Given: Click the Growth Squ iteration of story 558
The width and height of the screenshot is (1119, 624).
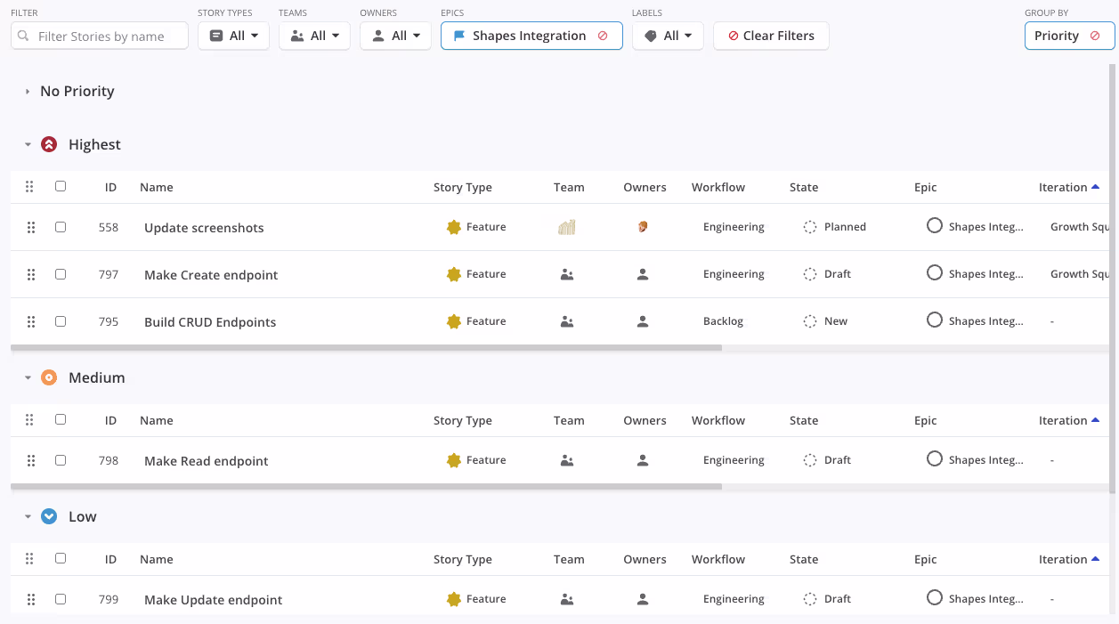Looking at the screenshot, I should click(1080, 227).
